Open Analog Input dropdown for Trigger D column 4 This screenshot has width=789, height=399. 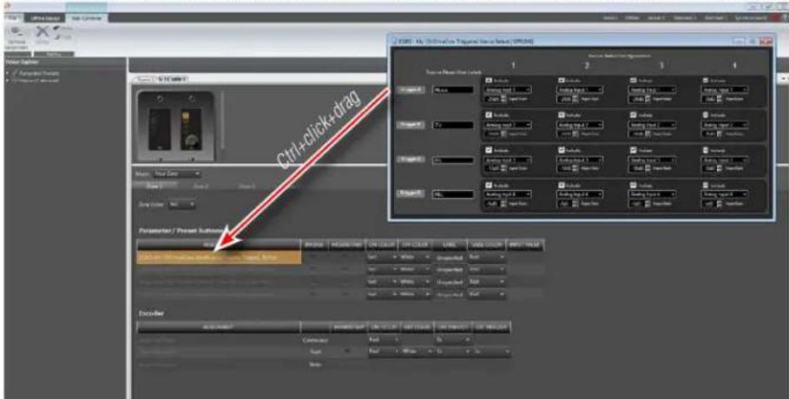tap(725, 193)
